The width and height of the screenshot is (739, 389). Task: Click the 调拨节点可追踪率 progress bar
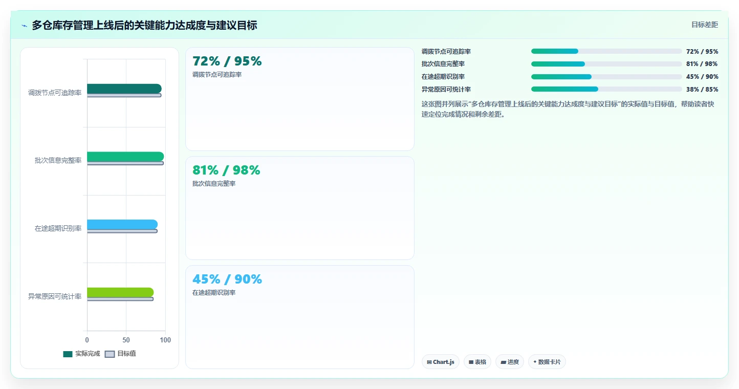(606, 51)
